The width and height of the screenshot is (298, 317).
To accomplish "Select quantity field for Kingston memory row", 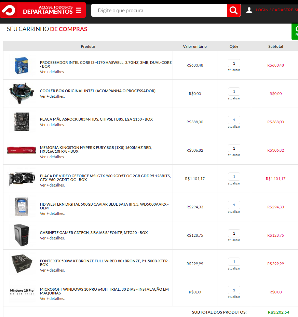I will (234, 148).
